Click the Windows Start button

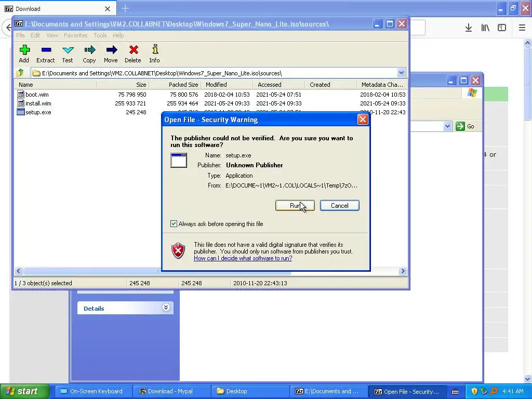[24, 391]
